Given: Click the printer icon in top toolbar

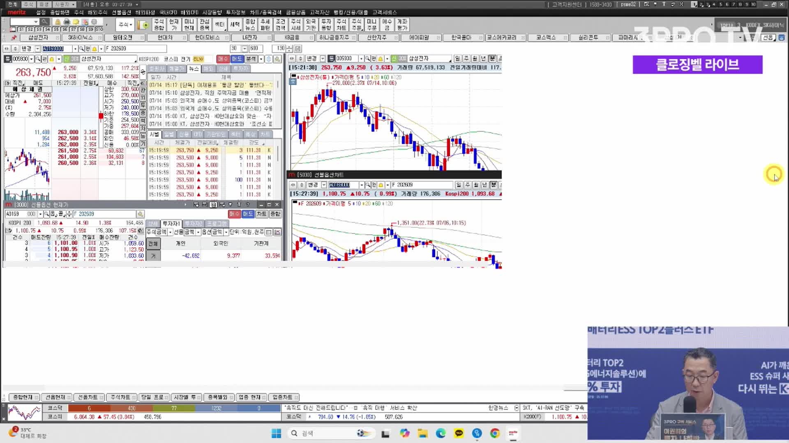Looking at the screenshot, I should [67, 21].
